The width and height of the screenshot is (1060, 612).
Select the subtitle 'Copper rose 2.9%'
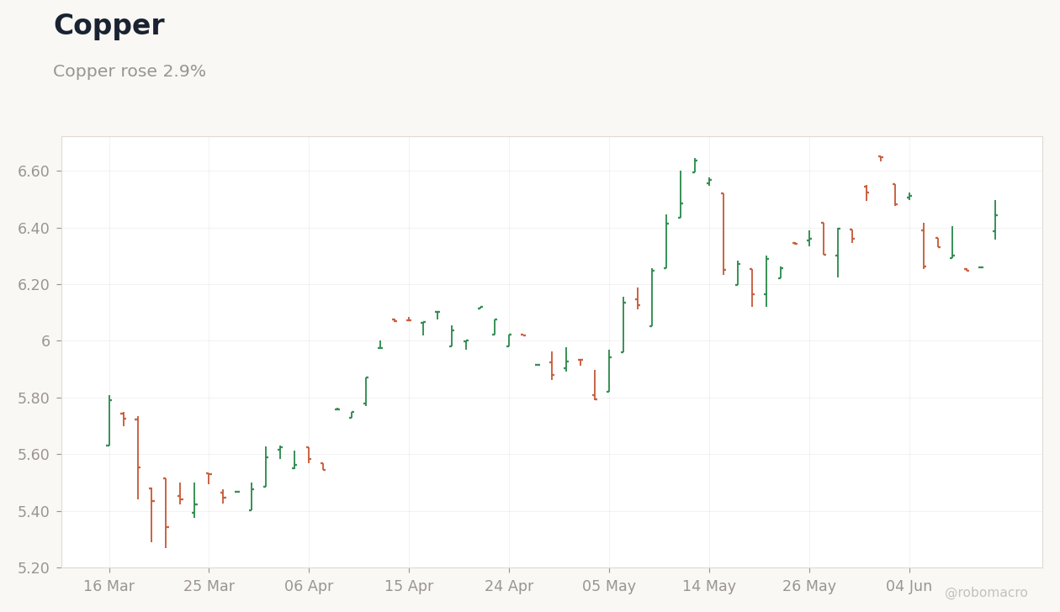tap(130, 71)
